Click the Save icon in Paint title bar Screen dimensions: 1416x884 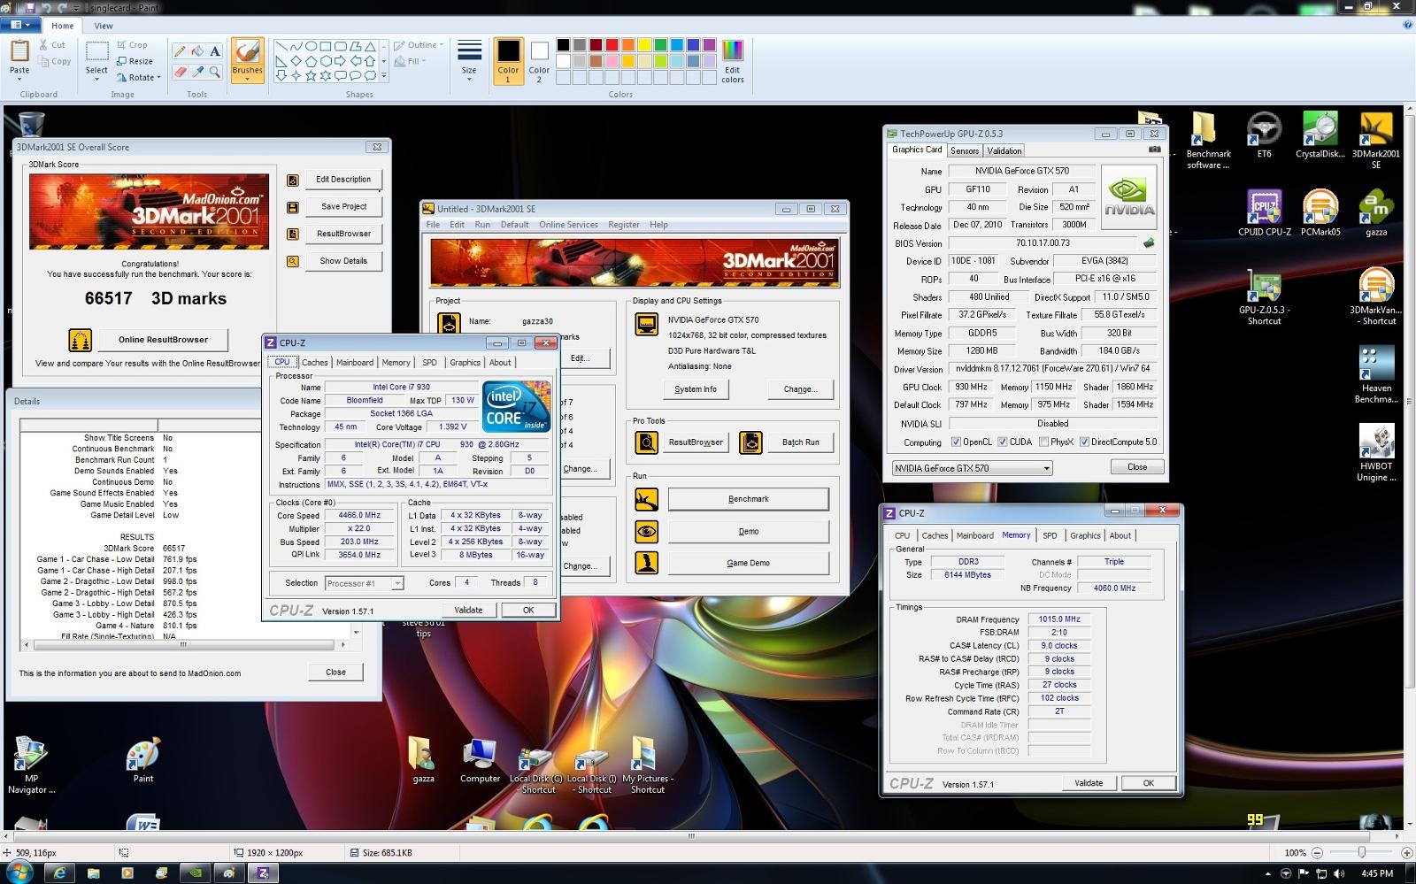tap(29, 7)
